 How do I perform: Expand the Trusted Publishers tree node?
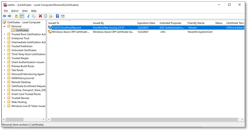pyautogui.click(x=4, y=46)
